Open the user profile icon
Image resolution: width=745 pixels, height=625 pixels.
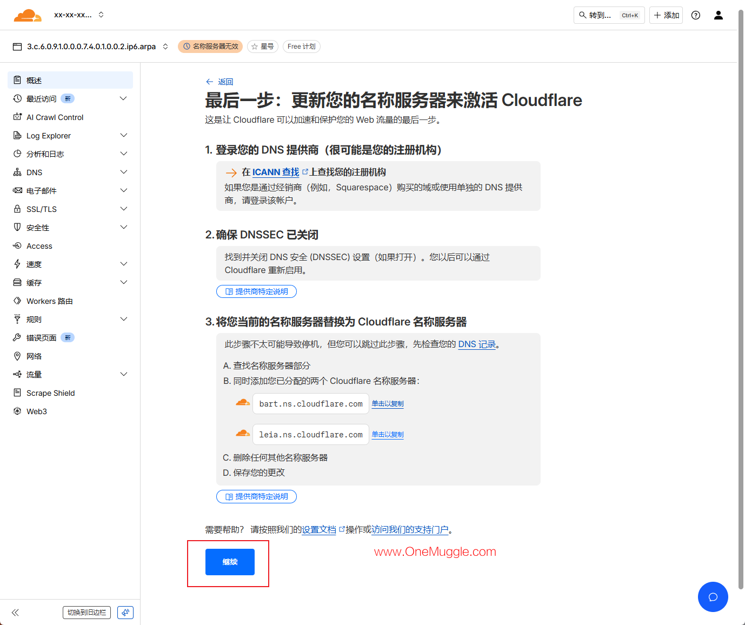coord(719,15)
